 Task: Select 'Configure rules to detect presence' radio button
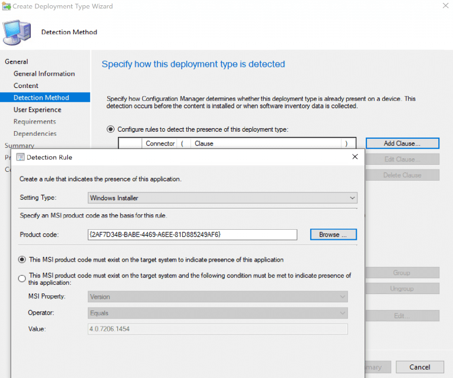[110, 129]
